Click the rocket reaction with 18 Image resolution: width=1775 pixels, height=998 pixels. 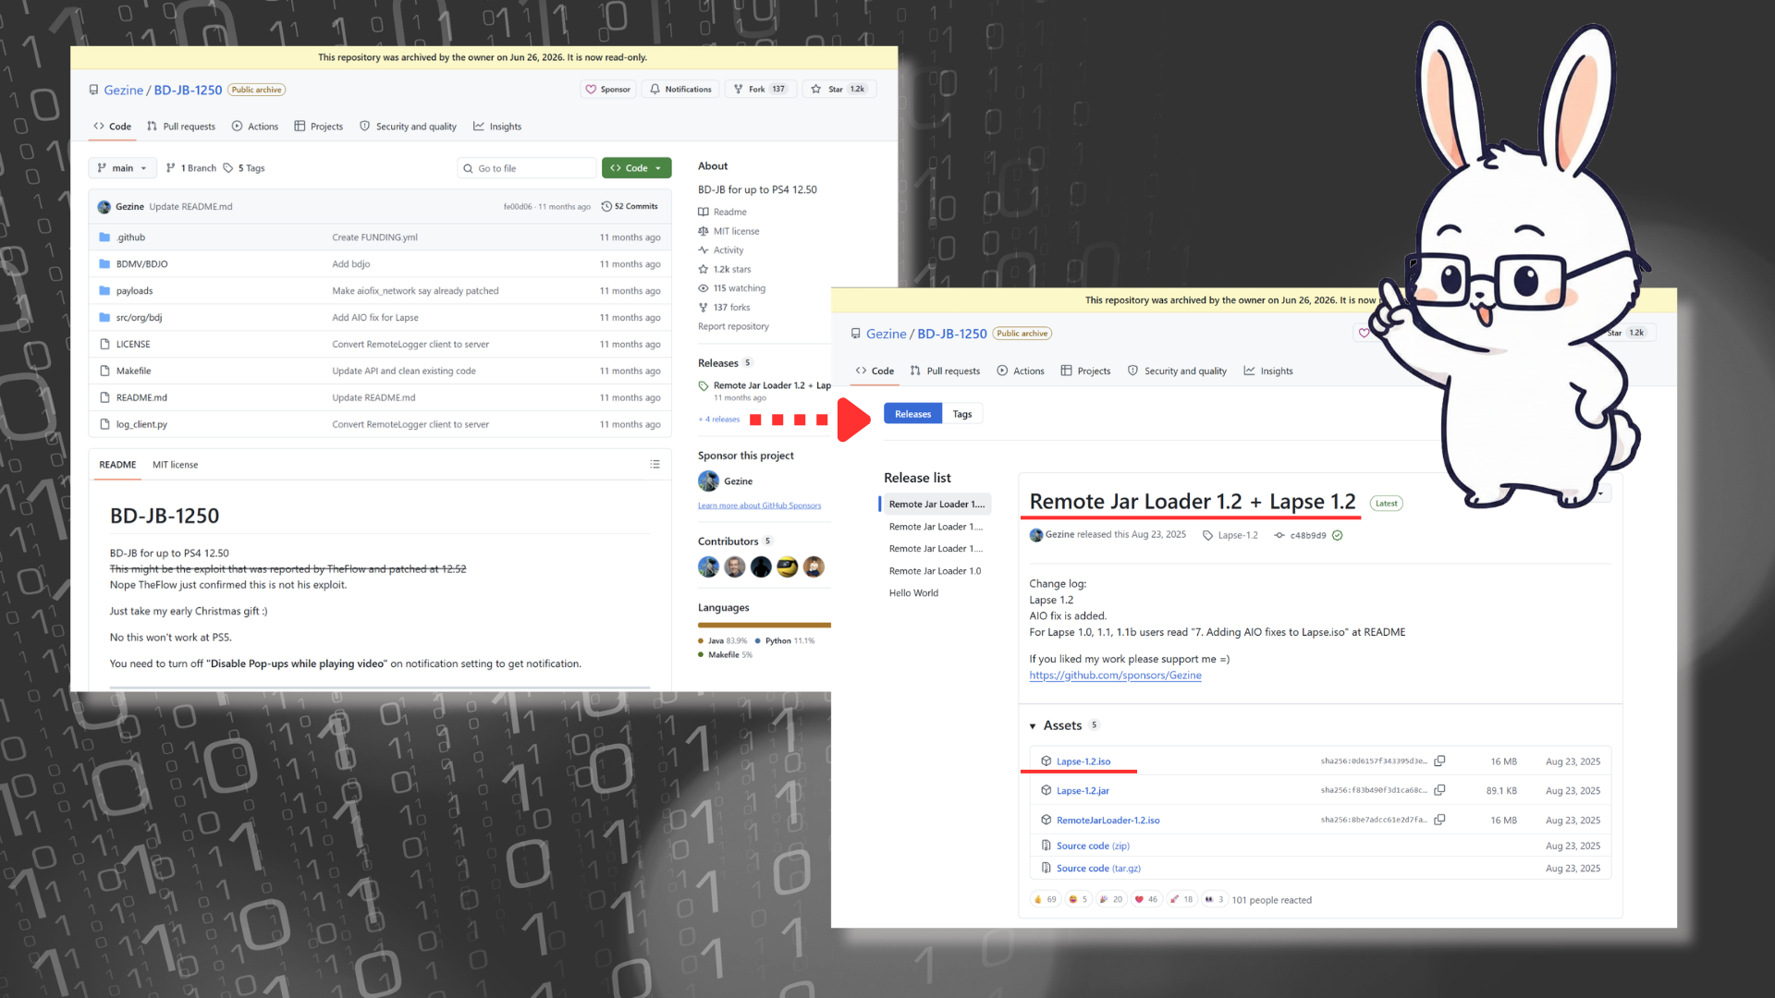click(1181, 899)
